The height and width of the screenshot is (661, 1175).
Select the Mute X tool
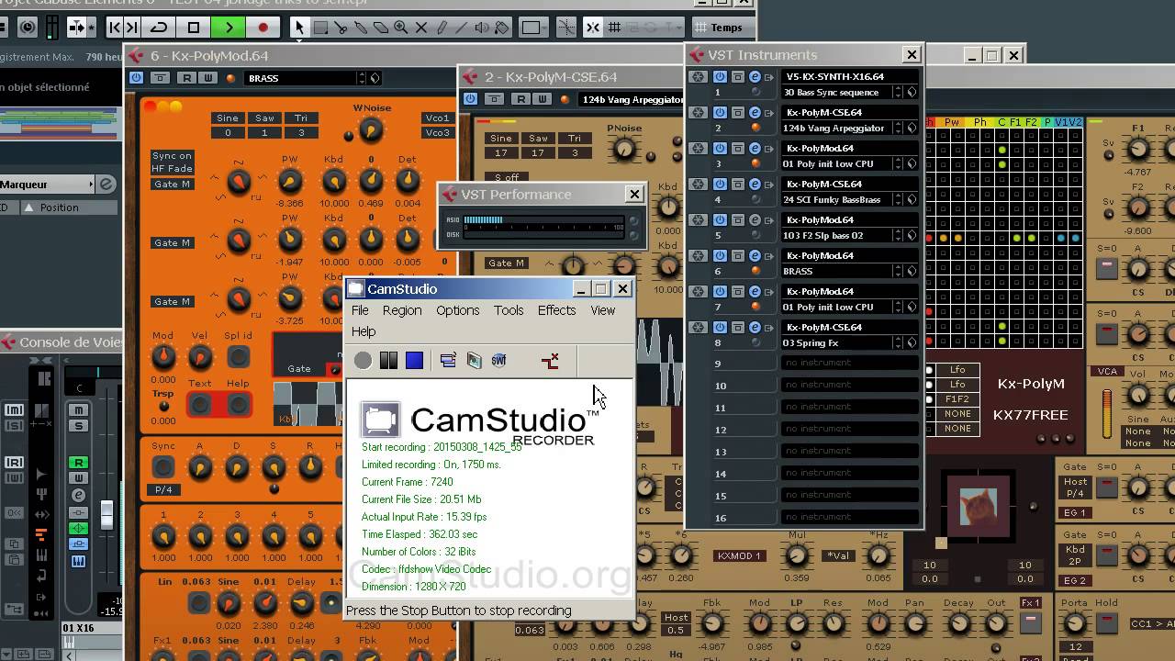420,28
